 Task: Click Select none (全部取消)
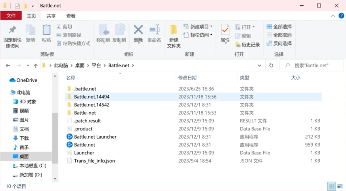point(279,35)
